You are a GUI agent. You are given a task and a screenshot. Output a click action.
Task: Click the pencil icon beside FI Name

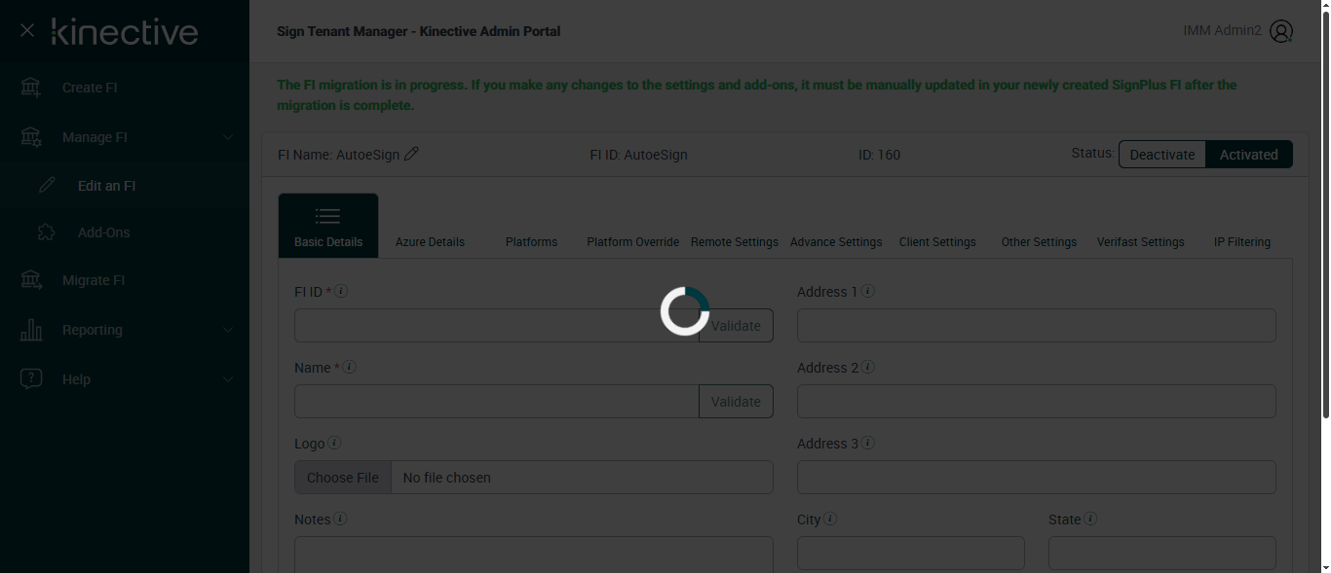pos(411,154)
